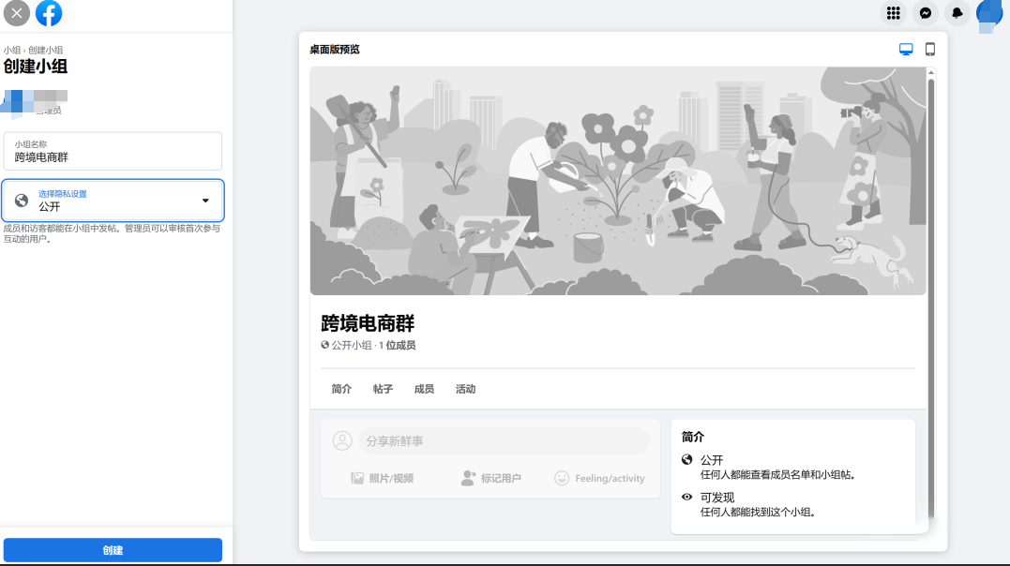Screen dimensions: 1010x566
Task: Open the account profile avatar menu
Action: (x=988, y=13)
